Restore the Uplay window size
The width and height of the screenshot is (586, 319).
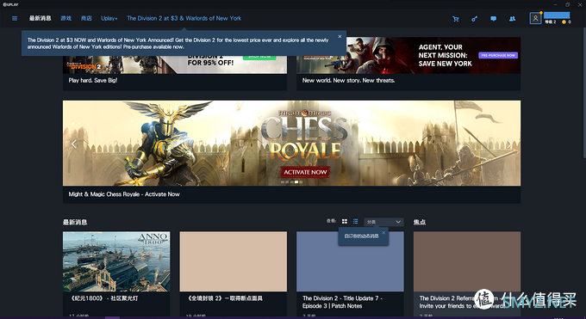[567, 4]
